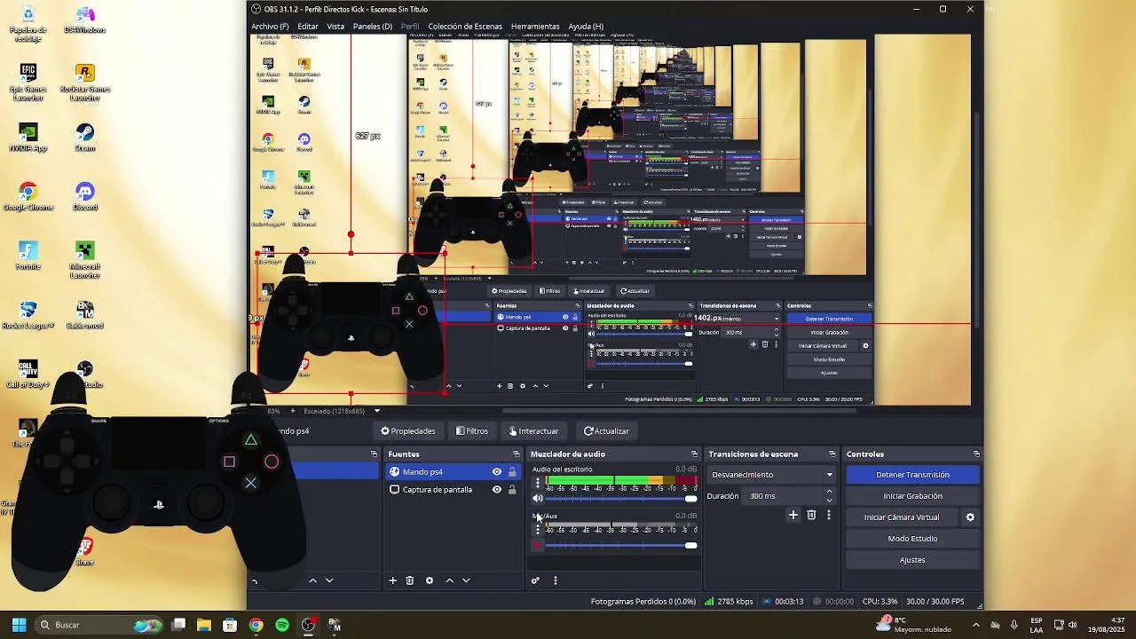Screen dimensions: 1136x639
Task: Open Mic/Aux options three-dot menu
Action: pyautogui.click(x=537, y=529)
